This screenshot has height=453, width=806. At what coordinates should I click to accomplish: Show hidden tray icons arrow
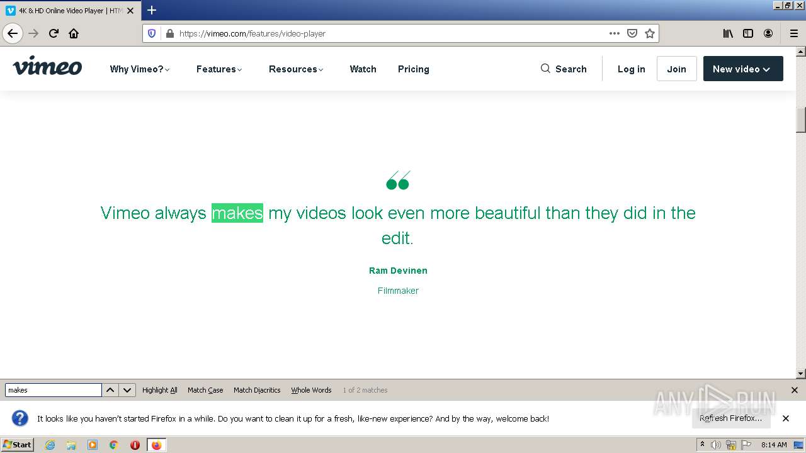[x=702, y=445]
